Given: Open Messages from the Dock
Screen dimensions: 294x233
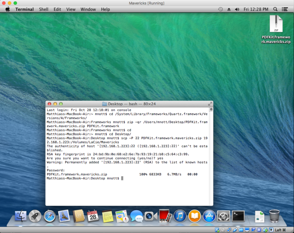Looking at the screenshot, I should pos(136,216).
